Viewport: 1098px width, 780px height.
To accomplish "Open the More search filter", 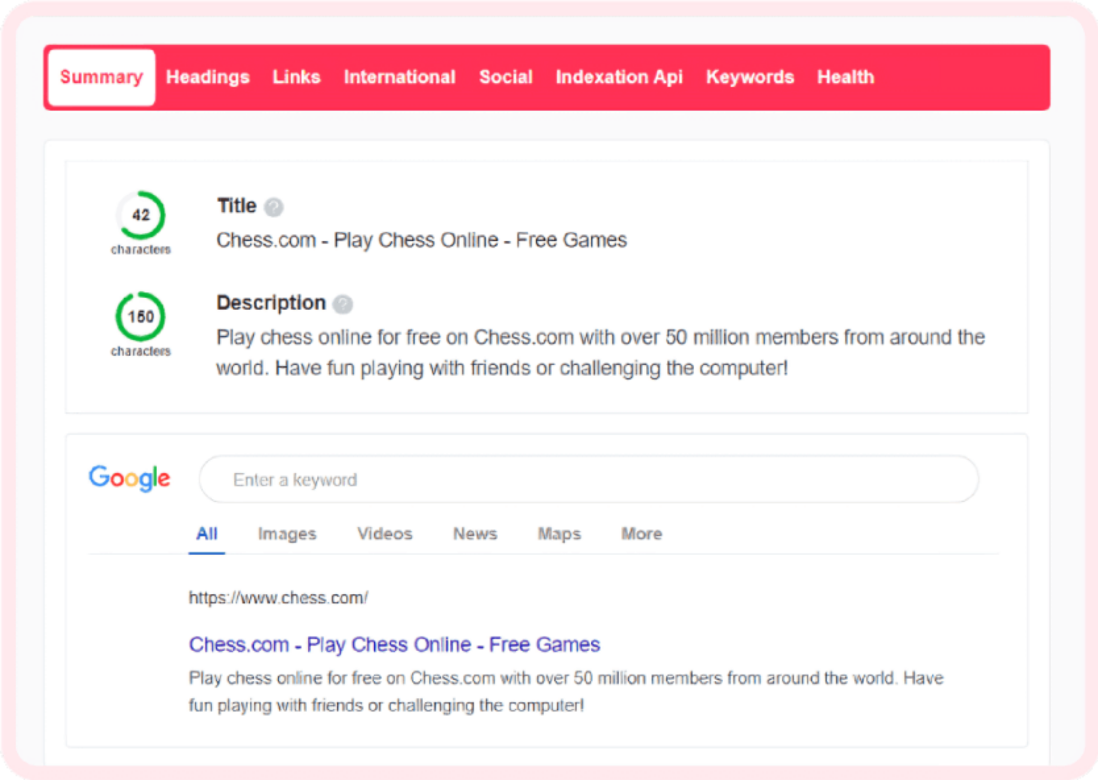I will point(642,534).
